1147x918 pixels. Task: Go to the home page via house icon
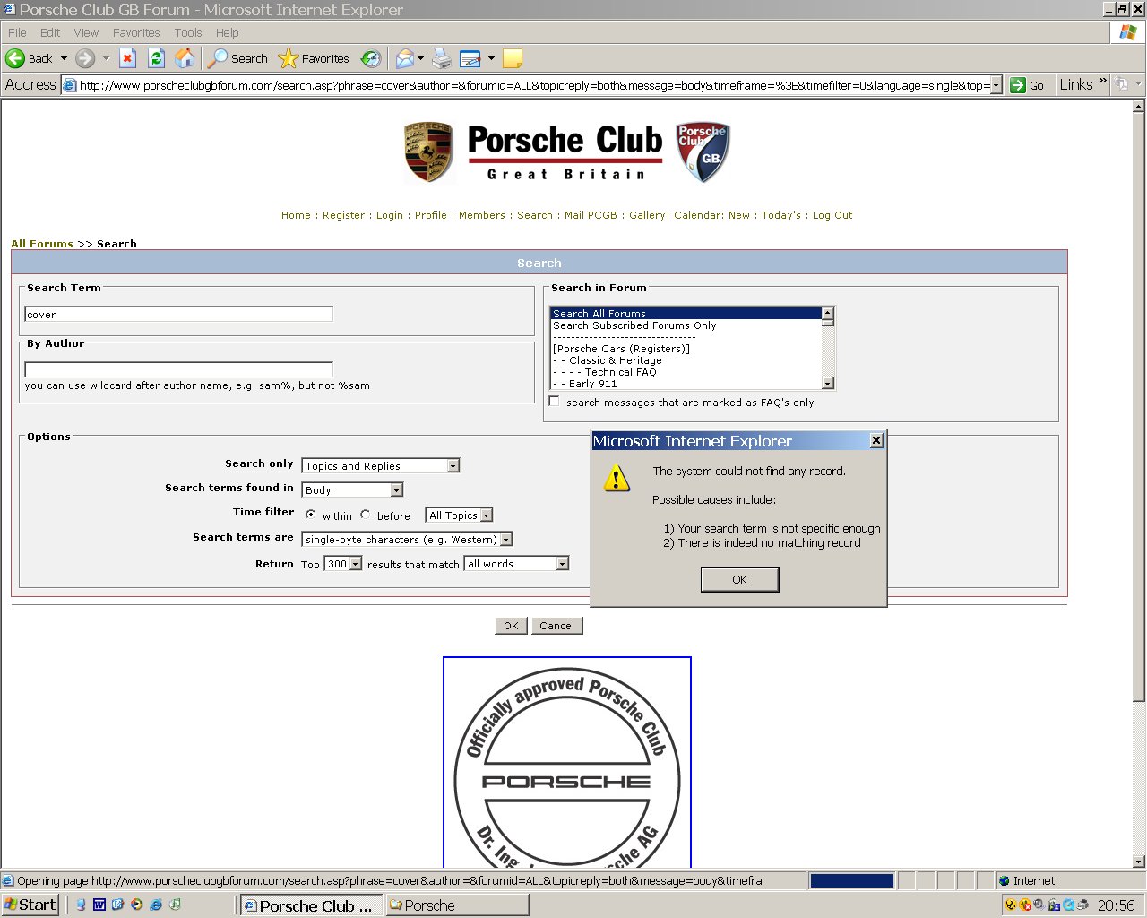coord(185,58)
